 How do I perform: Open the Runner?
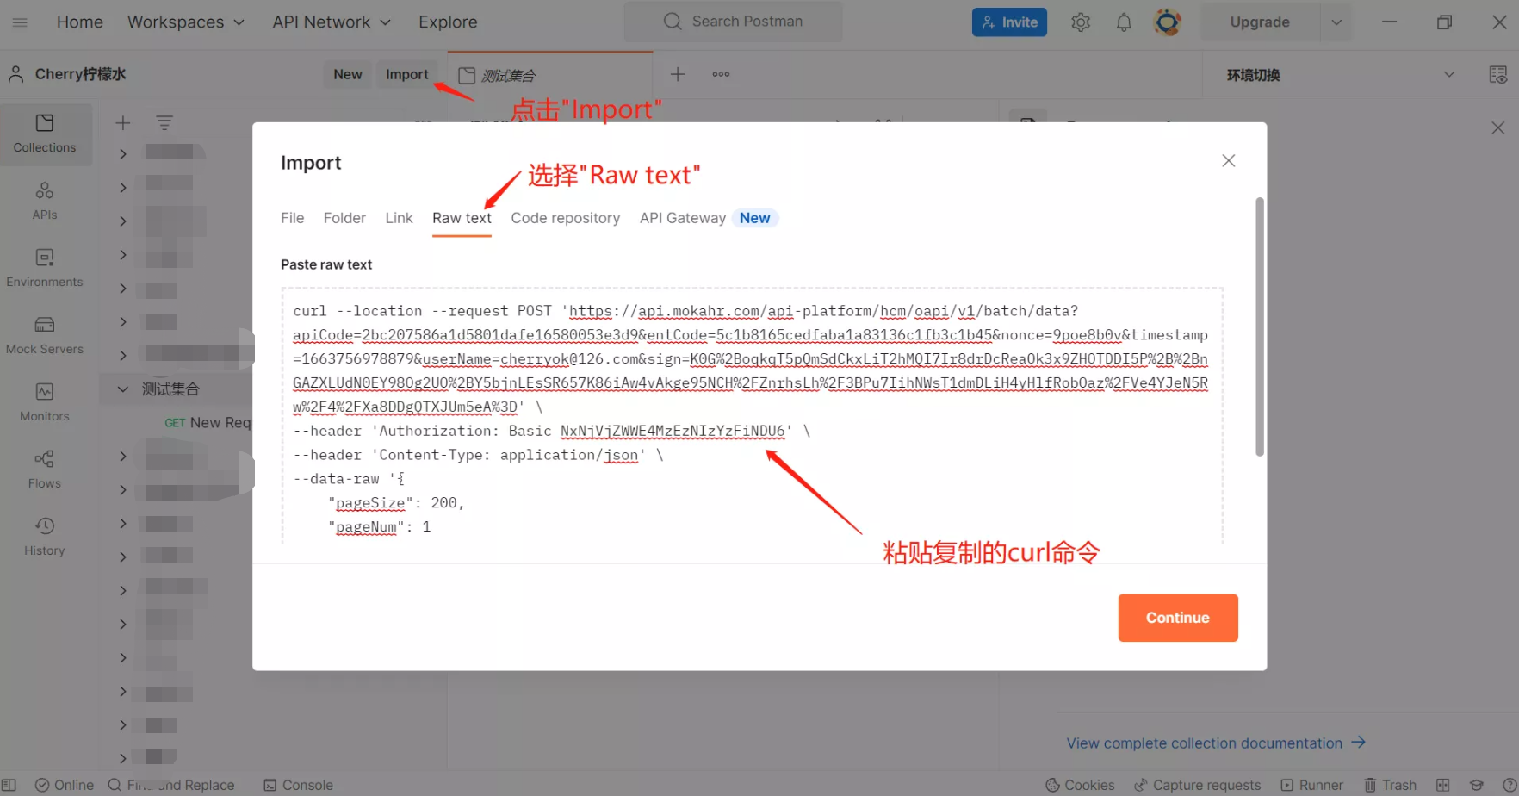tap(1311, 785)
